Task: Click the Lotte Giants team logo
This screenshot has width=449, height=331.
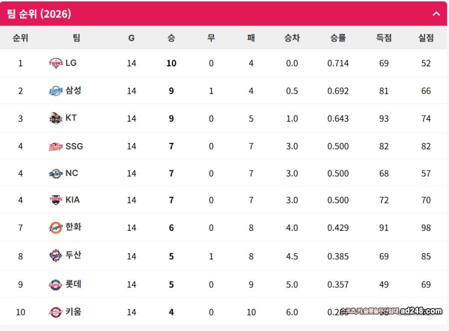Action: pyautogui.click(x=55, y=284)
